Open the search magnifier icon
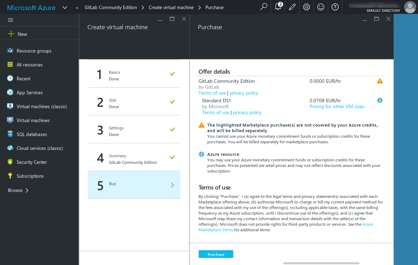This screenshot has height=265, width=418. pos(263,7)
